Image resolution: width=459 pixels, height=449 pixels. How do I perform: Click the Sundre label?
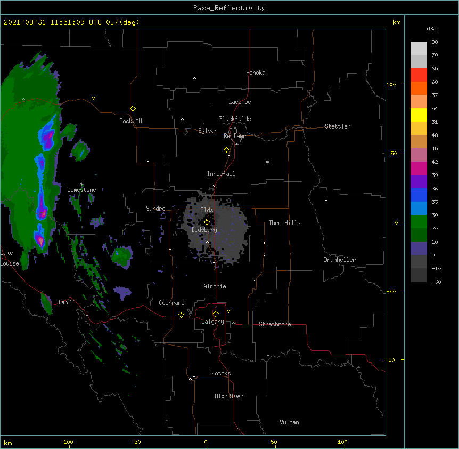tap(155, 209)
